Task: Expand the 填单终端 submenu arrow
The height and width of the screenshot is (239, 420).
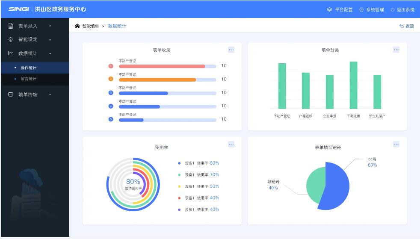Action: 50,94
